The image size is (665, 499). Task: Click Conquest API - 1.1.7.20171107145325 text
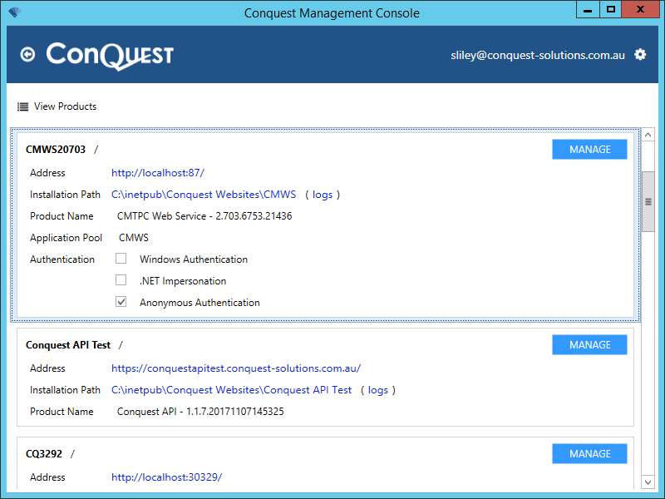tap(200, 412)
